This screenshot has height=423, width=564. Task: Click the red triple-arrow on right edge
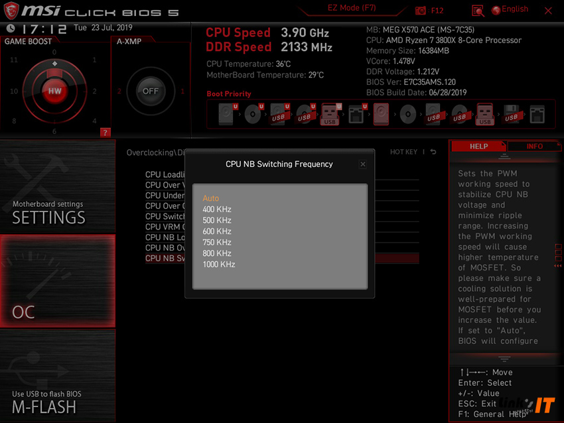point(557,266)
